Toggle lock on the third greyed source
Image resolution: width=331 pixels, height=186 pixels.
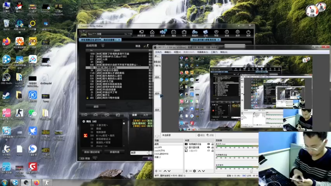(213, 151)
